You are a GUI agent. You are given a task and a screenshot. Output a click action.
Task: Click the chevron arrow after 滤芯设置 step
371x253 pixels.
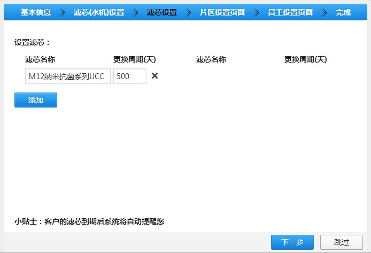click(187, 12)
